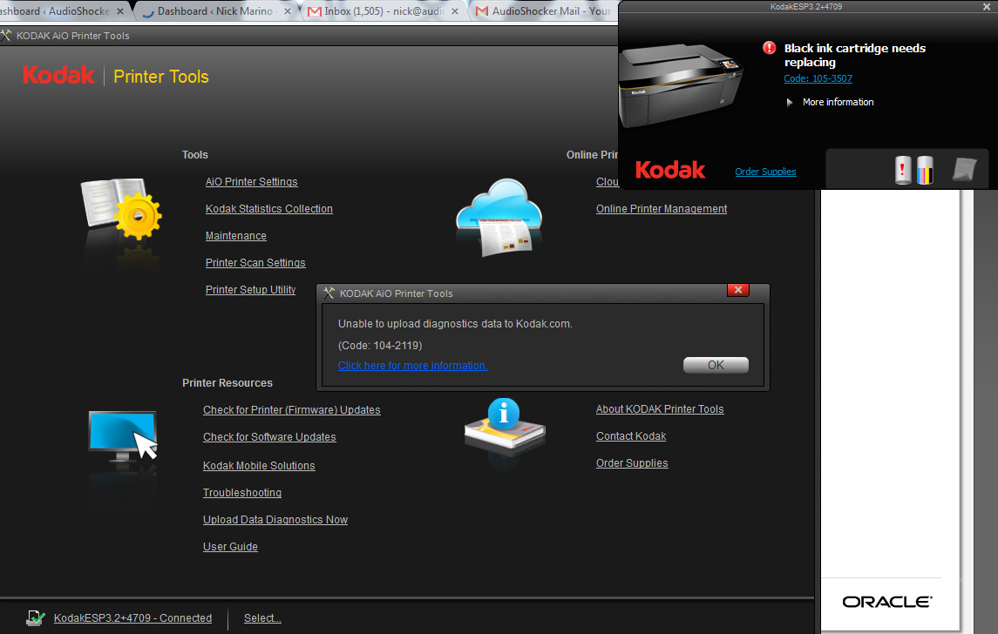Click OK in the upload error dialog
This screenshot has height=634, width=998.
[x=716, y=365]
